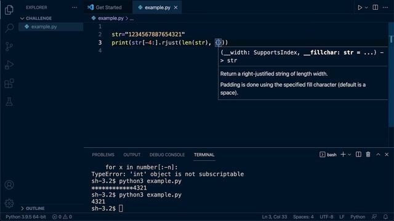Open the Testing flask view
Screen dimensions: 394x221
coord(9,102)
